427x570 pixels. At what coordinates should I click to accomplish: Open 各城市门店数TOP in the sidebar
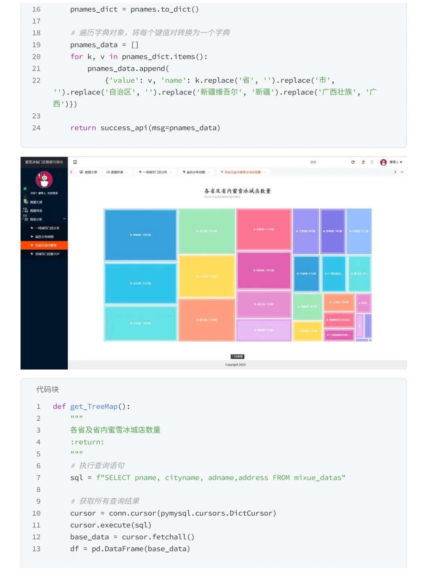tap(44, 254)
